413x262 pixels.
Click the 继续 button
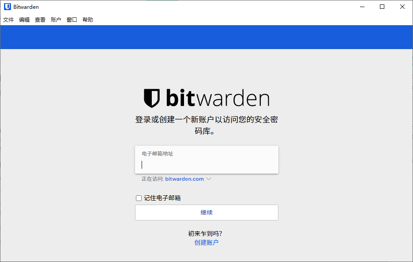click(206, 213)
